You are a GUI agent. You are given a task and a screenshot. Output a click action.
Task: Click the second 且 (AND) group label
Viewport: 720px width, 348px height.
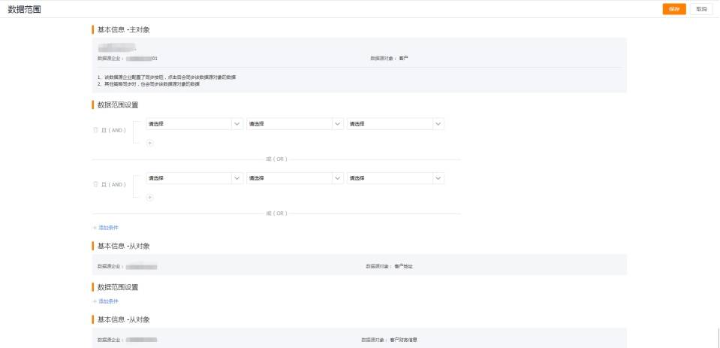coord(113,184)
